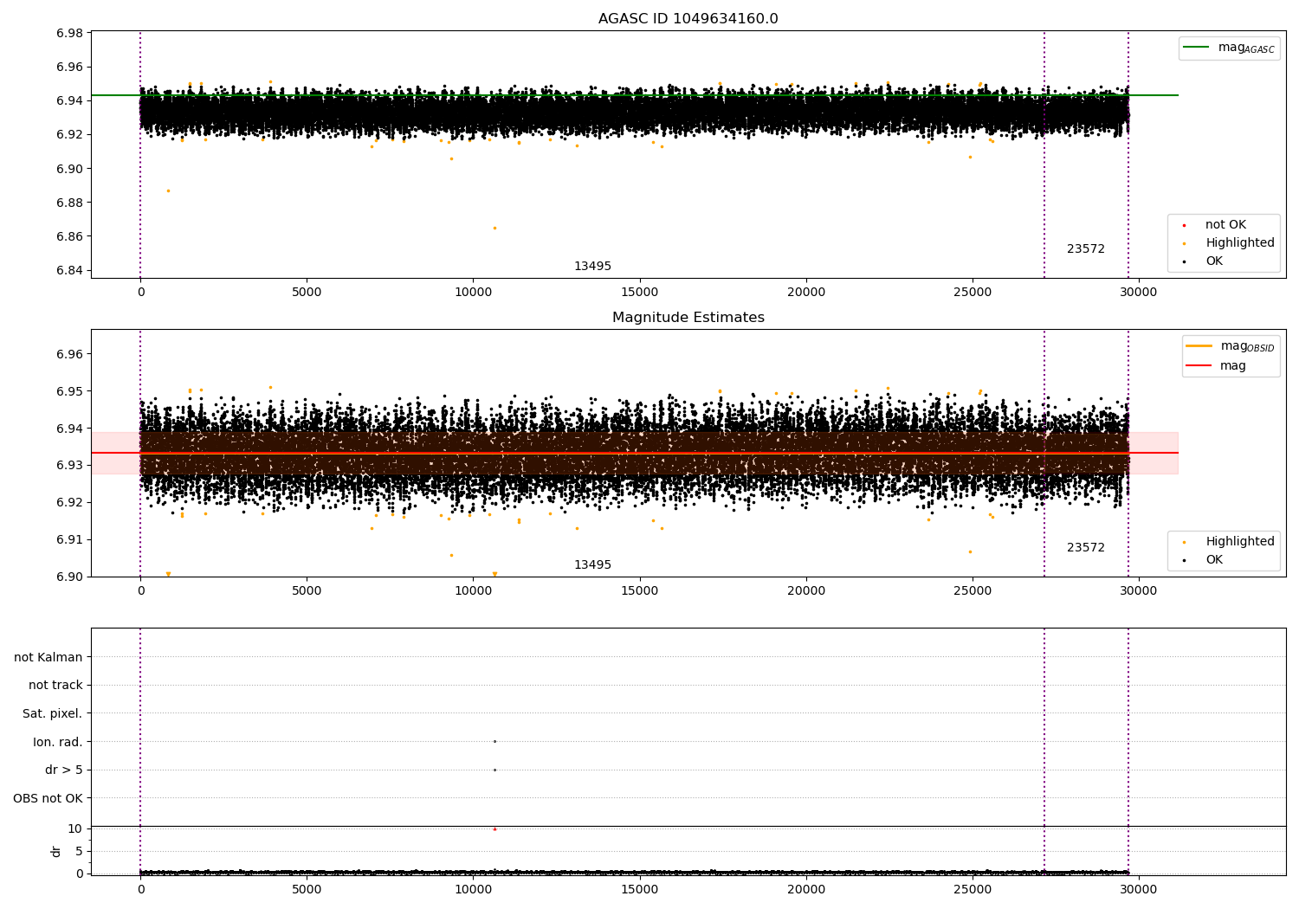This screenshot has width=1299, height=909.
Task: Click the 'dr' y-axis label in bottom panel
Action: click(56, 851)
